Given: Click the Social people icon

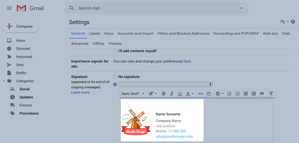Looking at the screenshot, I should (12, 89).
